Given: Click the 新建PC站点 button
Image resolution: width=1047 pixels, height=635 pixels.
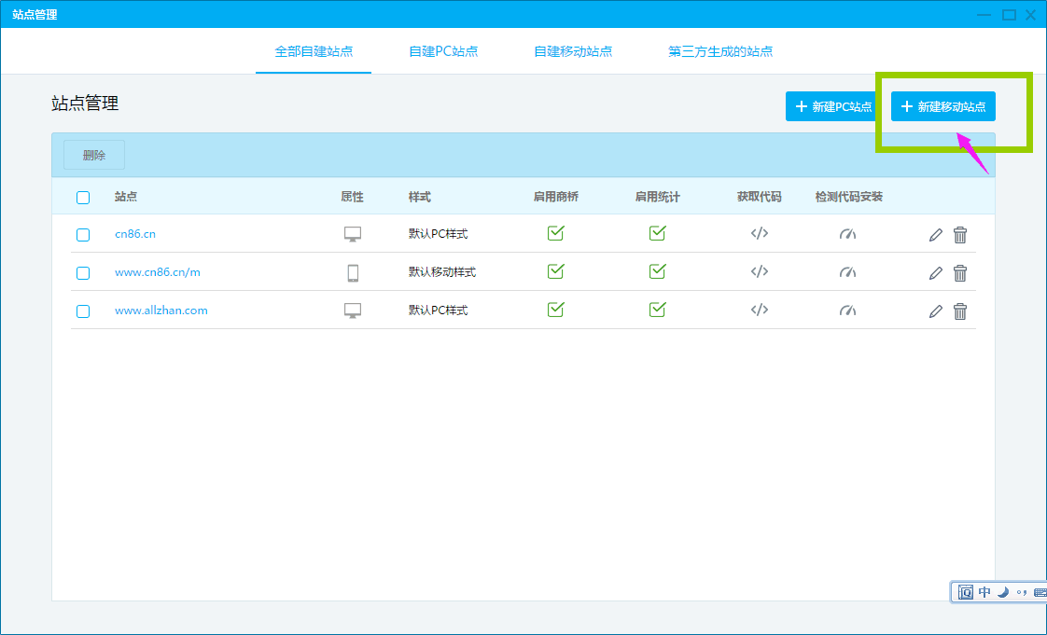Looking at the screenshot, I should tap(832, 106).
